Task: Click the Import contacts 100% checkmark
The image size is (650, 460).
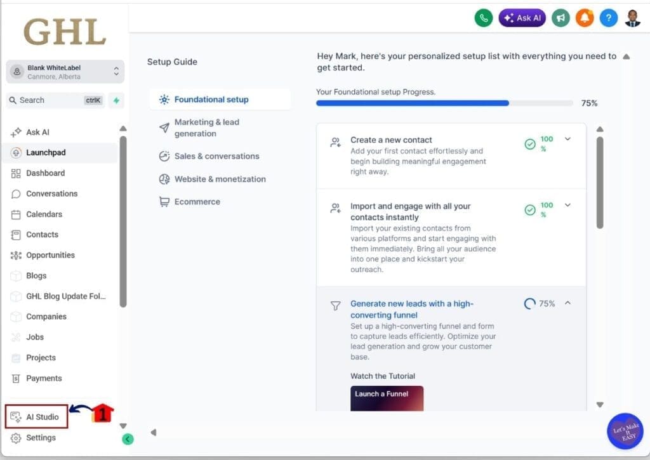Action: [530, 210]
